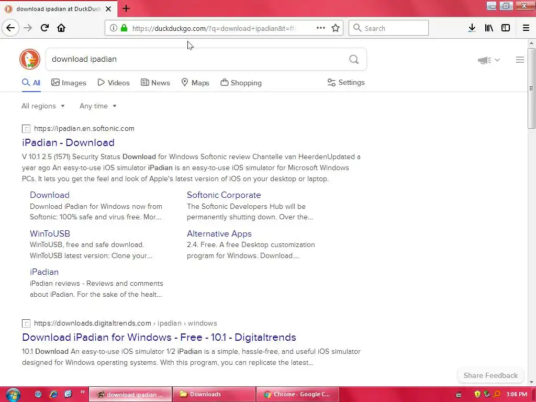Click the green secure connection padlock
The height and width of the screenshot is (402, 536).
point(124,28)
